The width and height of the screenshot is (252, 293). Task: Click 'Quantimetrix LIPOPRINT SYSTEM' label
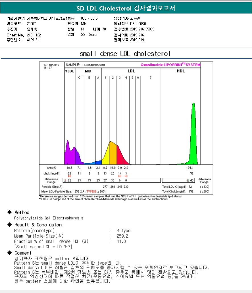(x=170, y=65)
